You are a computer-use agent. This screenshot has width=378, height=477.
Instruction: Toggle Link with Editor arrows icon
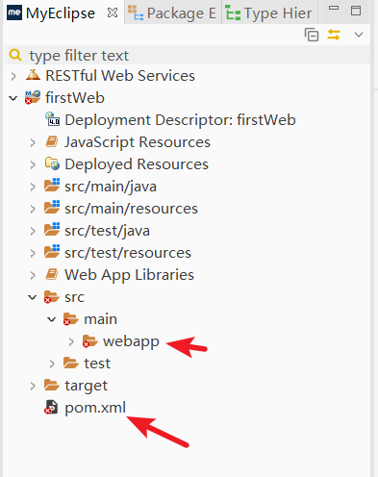click(x=334, y=35)
